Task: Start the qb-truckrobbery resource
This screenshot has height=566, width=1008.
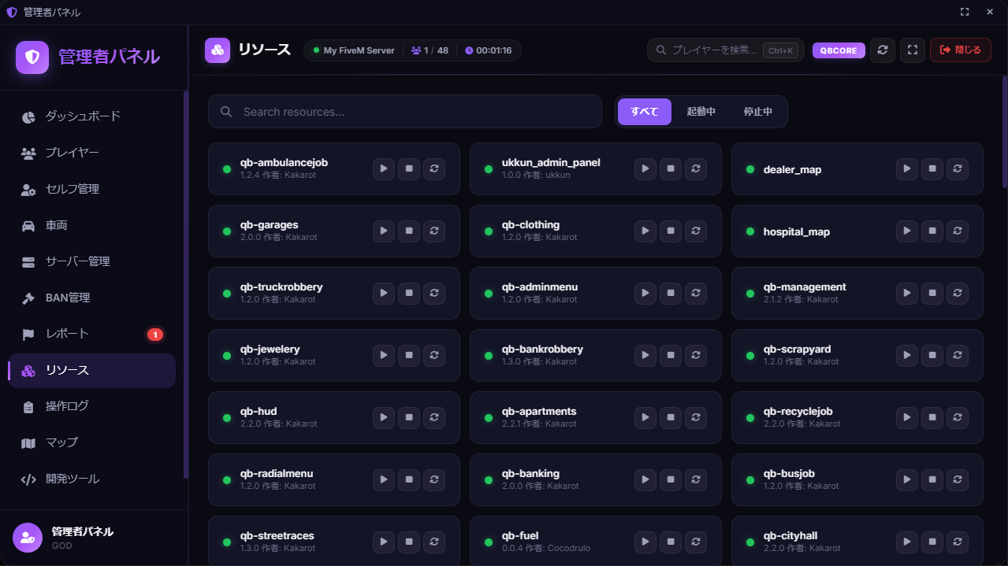Action: coord(384,293)
